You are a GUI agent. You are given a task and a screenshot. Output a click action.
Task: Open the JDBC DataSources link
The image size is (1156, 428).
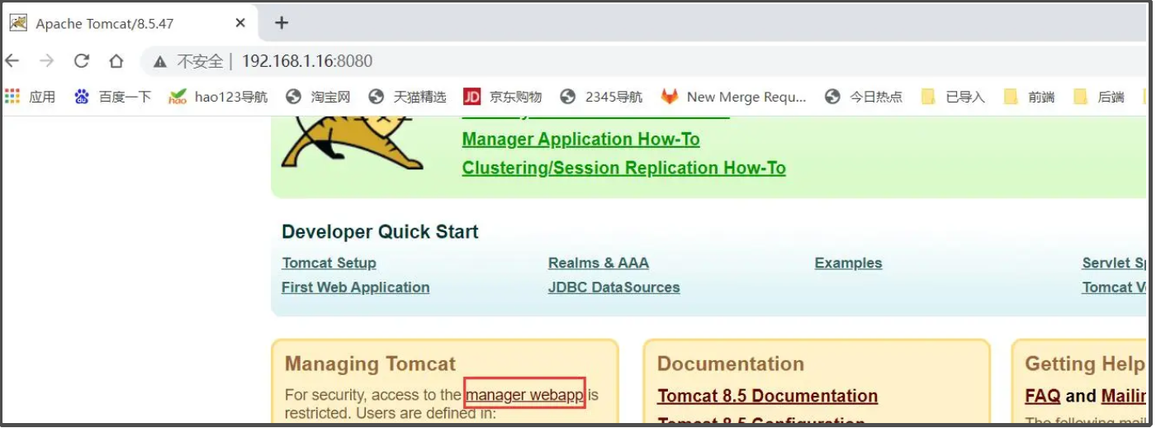click(614, 288)
